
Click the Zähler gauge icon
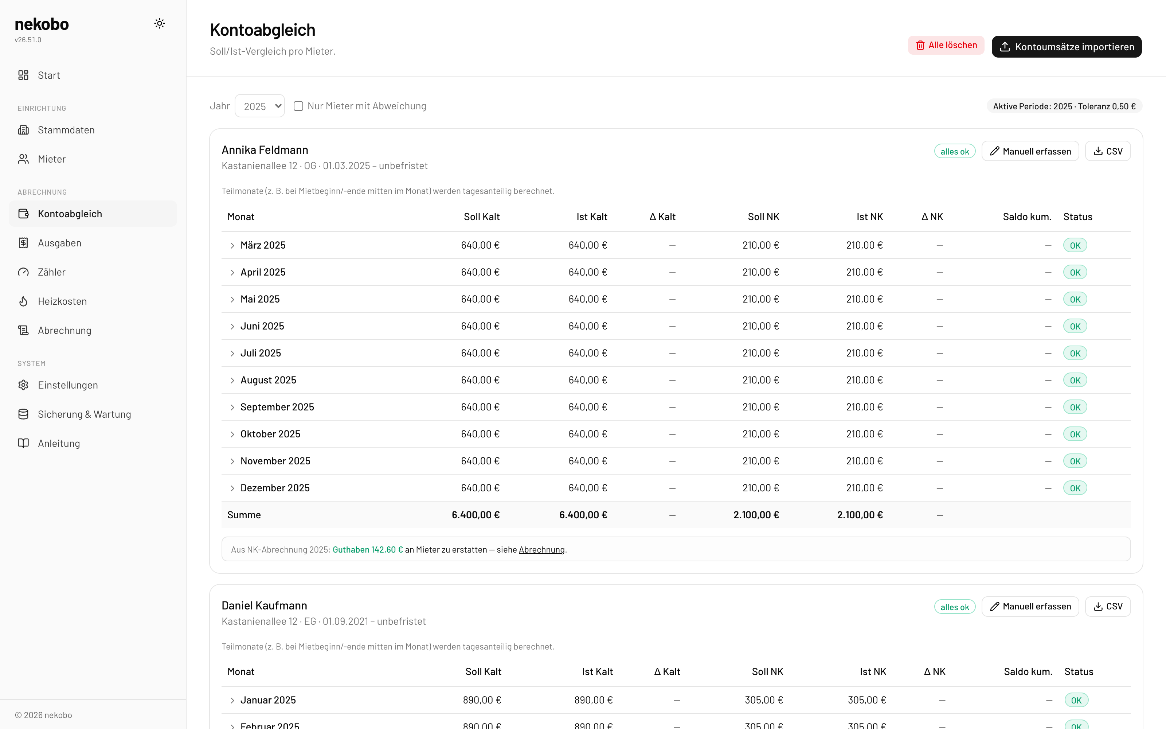pos(23,272)
